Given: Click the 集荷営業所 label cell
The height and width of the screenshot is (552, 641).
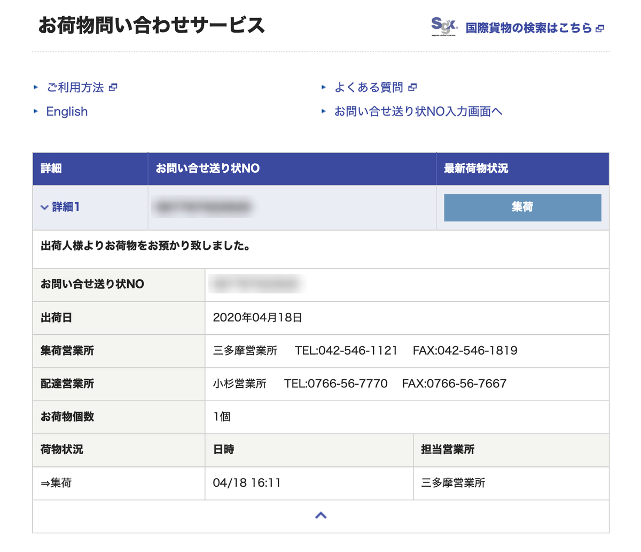Looking at the screenshot, I should (119, 351).
